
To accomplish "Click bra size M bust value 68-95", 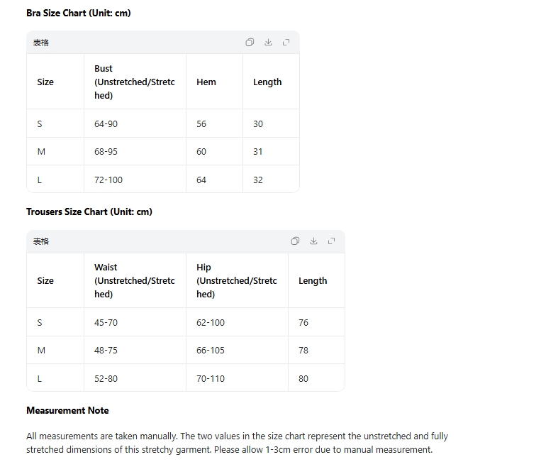I will point(106,151).
